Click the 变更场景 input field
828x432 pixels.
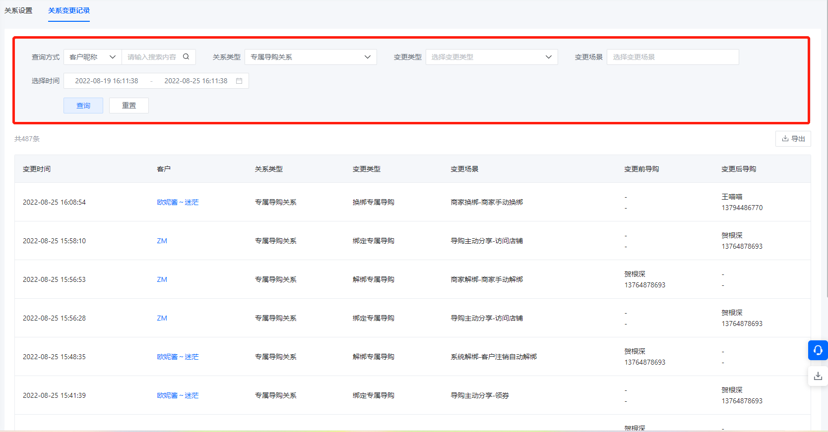pos(672,57)
